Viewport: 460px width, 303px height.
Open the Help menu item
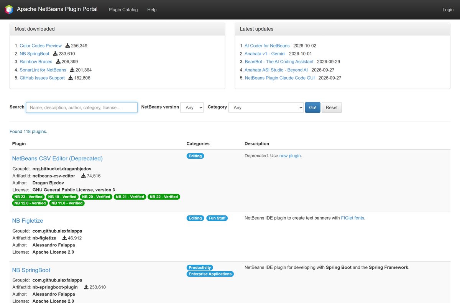click(152, 10)
